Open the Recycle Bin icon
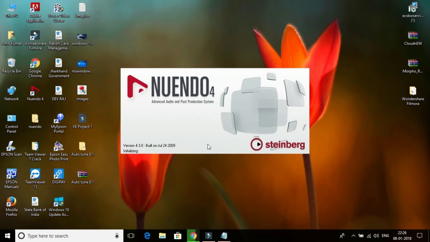Image resolution: width=430 pixels, height=242 pixels. point(11,66)
